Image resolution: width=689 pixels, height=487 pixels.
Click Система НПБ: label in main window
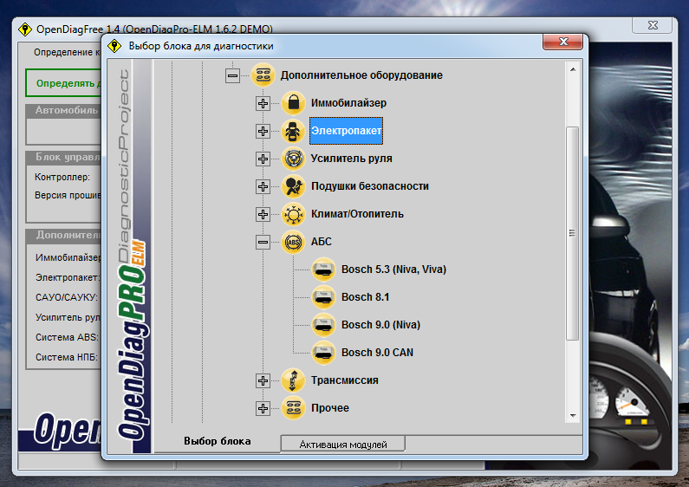(67, 357)
